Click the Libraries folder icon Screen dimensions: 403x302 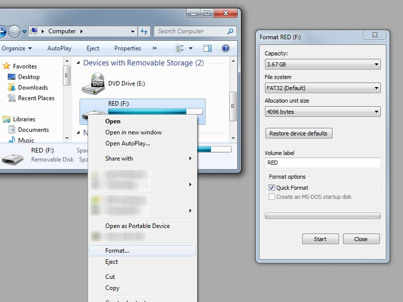[7, 119]
